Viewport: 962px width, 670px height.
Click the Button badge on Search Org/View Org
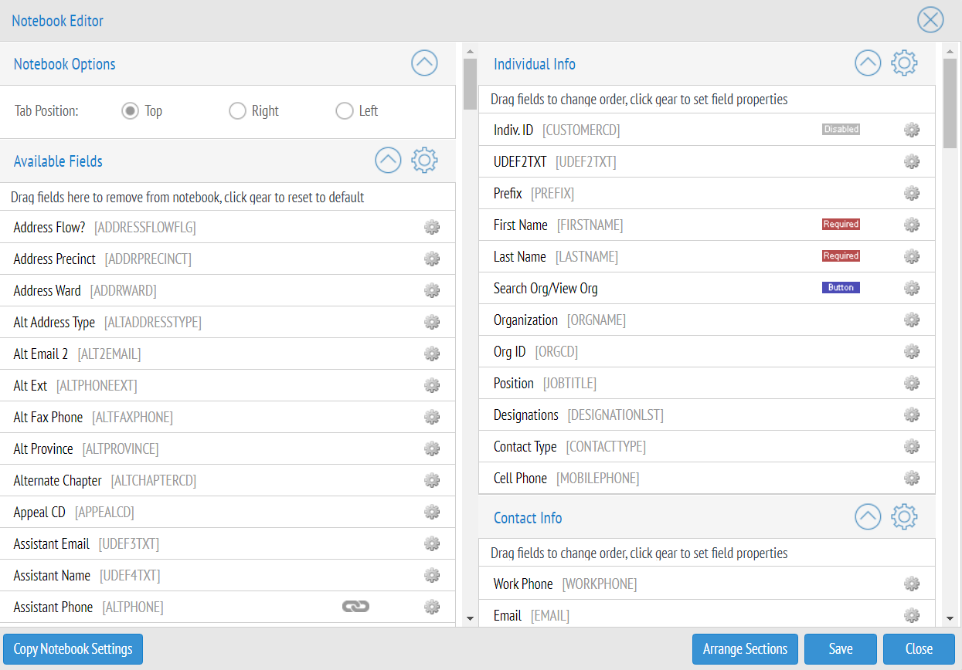pyautogui.click(x=841, y=288)
